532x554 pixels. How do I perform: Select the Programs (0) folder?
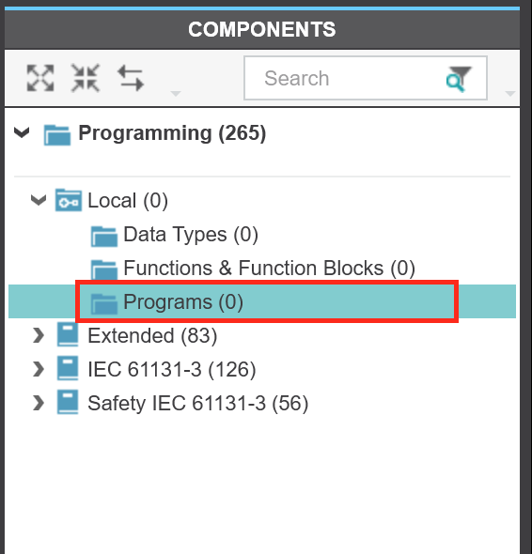point(267,301)
